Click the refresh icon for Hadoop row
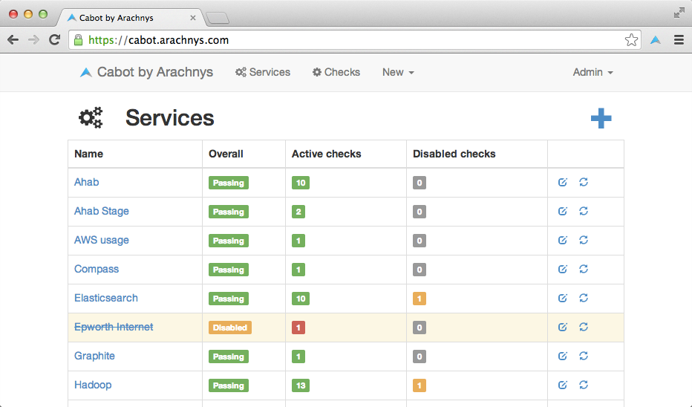 point(584,385)
